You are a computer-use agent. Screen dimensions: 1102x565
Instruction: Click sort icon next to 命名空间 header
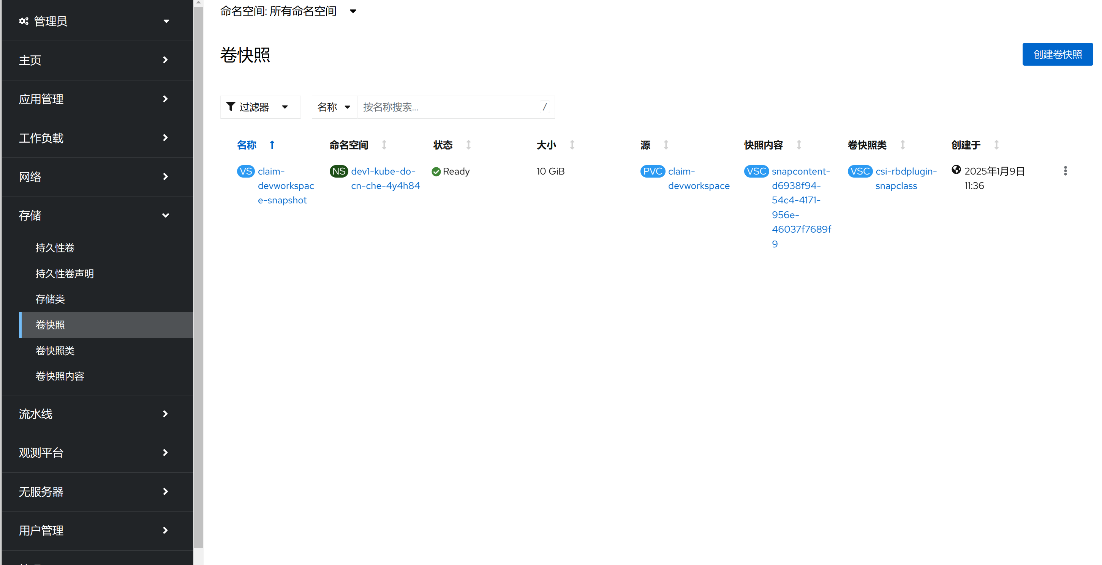tap(384, 145)
